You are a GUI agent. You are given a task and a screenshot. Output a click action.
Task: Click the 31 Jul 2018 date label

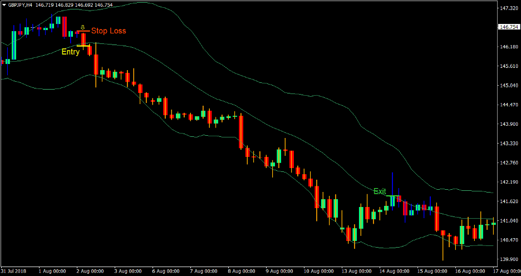(x=13, y=272)
